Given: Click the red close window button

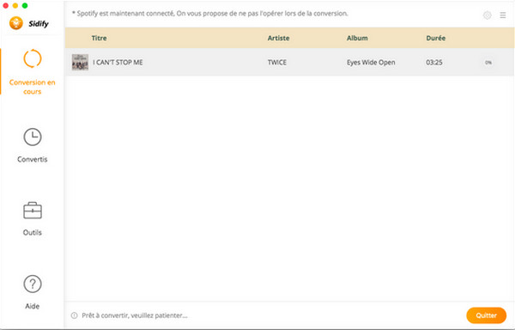Looking at the screenshot, I should click(6, 6).
